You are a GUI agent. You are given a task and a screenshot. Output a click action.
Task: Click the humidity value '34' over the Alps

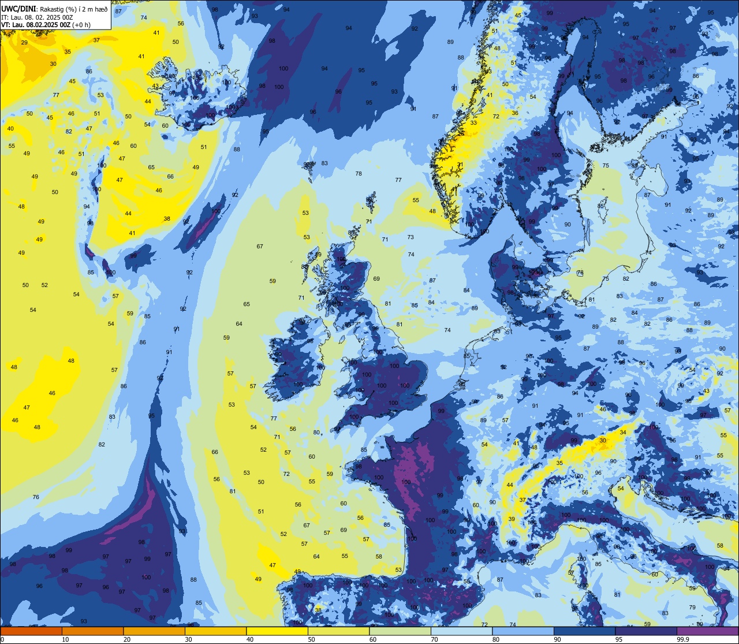(x=622, y=432)
